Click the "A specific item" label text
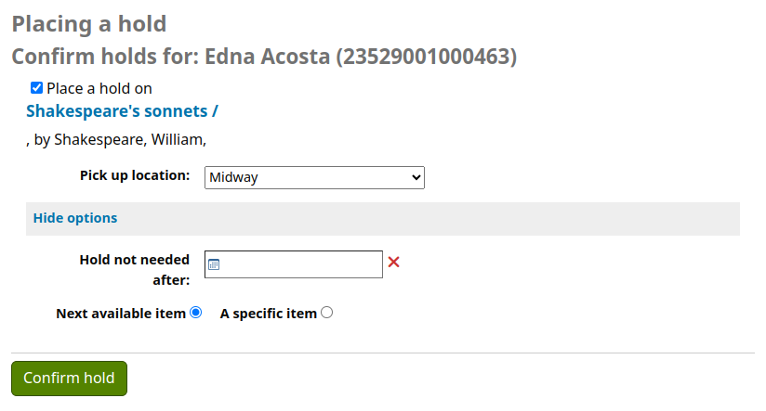The height and width of the screenshot is (411, 766). 268,314
